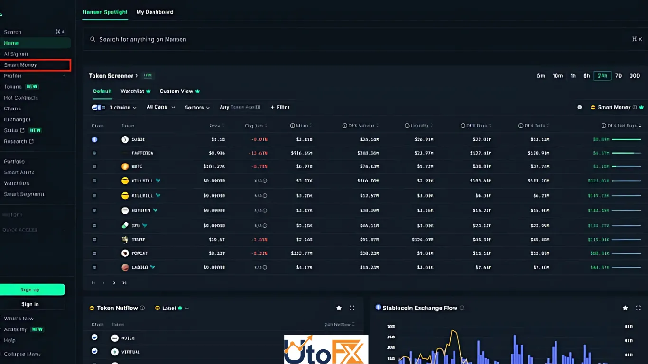648x364 pixels.
Task: Select the 5m time range
Action: [x=541, y=76]
